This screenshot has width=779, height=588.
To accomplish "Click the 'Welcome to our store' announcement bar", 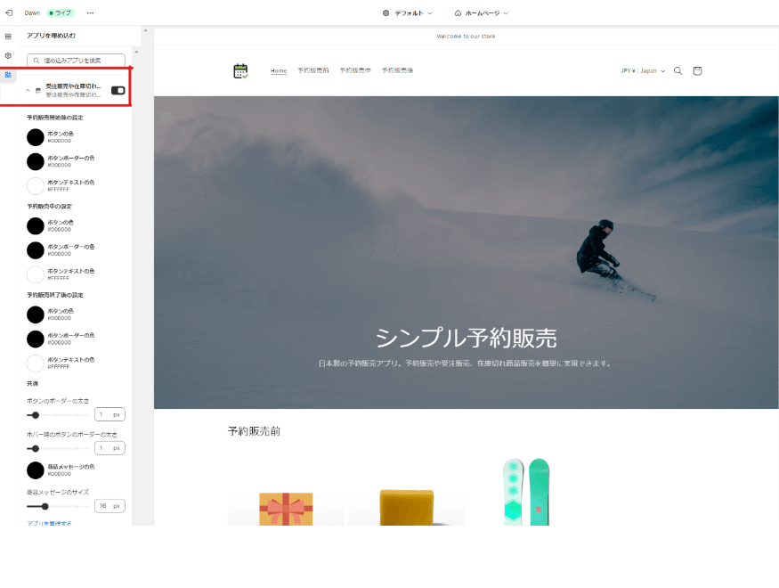I will click(466, 37).
